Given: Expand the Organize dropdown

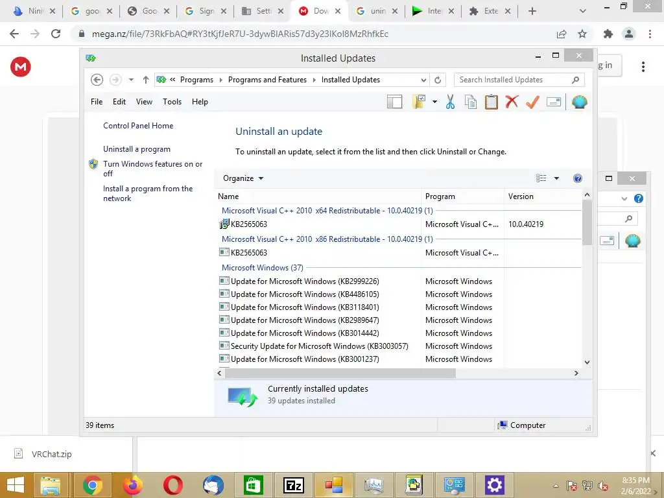Looking at the screenshot, I should click(243, 178).
